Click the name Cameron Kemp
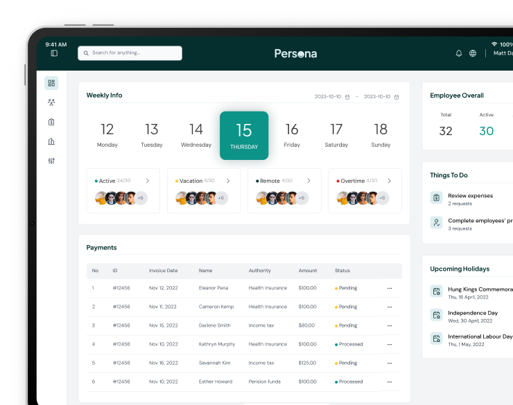The width and height of the screenshot is (513, 405). 216,307
